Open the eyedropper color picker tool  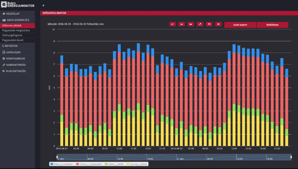coord(200,24)
